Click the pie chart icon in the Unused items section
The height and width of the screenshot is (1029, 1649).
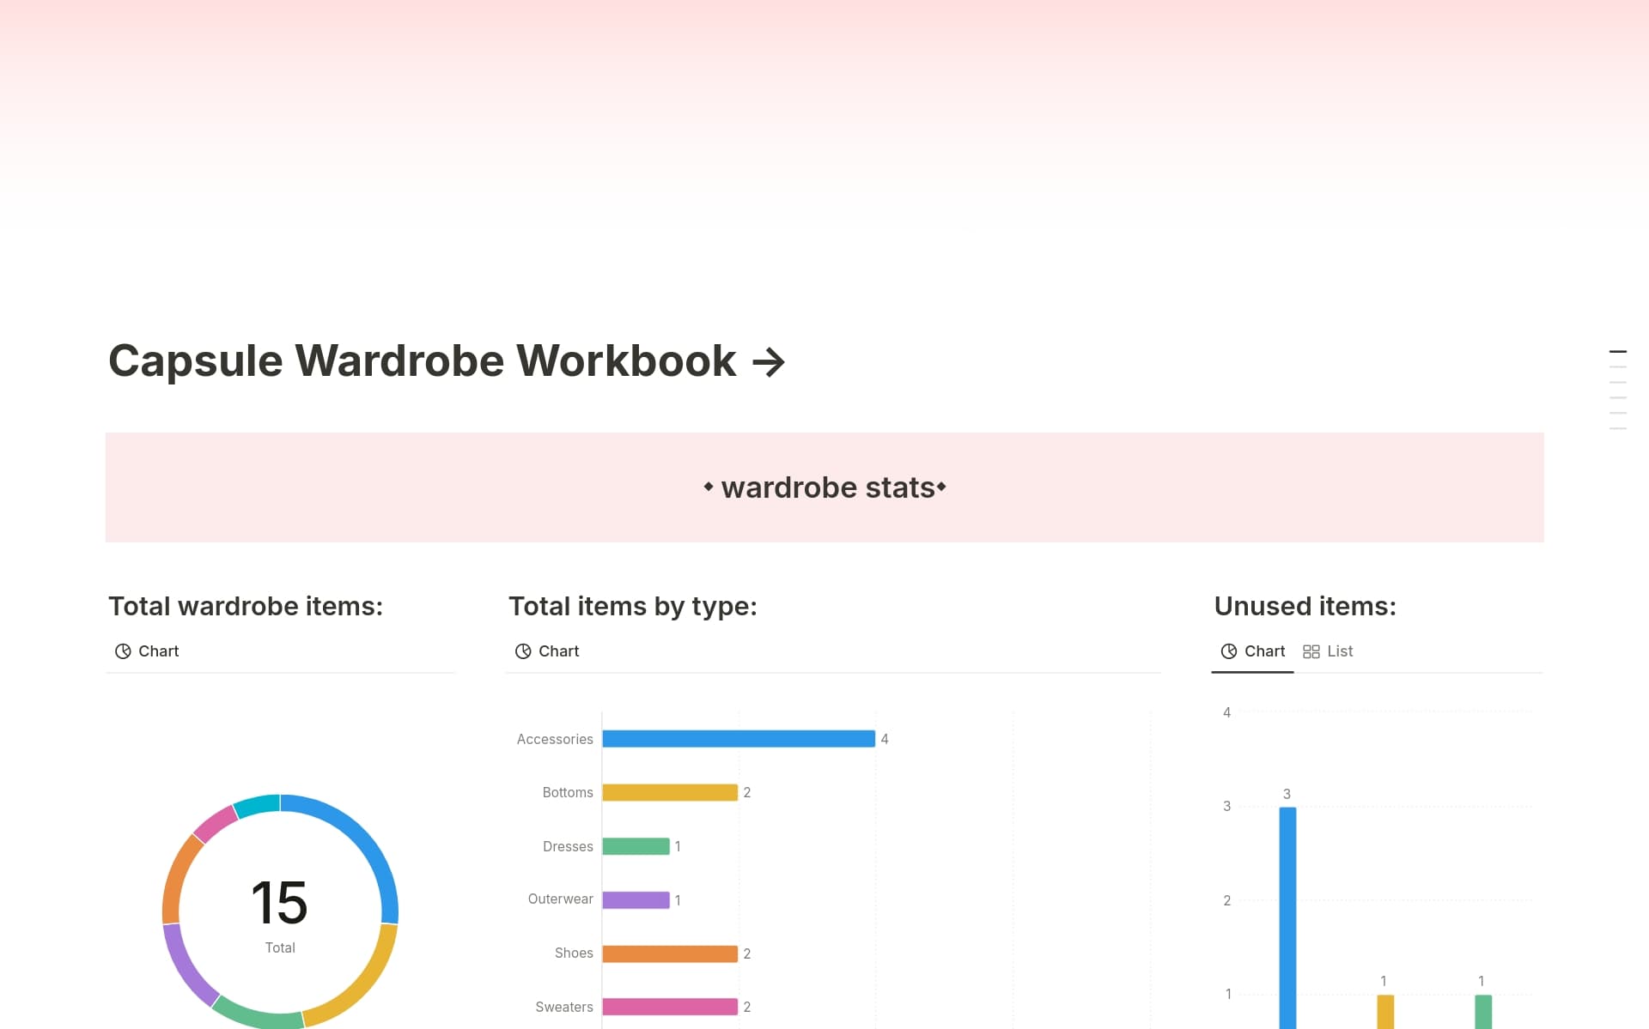click(x=1229, y=651)
